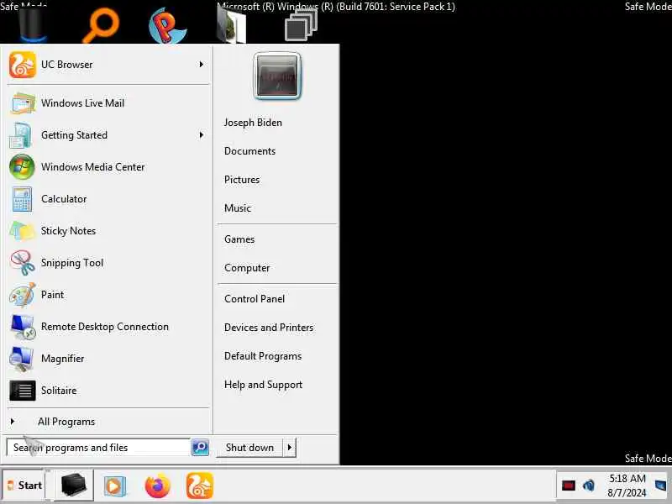Open the Paint palette icon
The width and height of the screenshot is (672, 504).
23,295
